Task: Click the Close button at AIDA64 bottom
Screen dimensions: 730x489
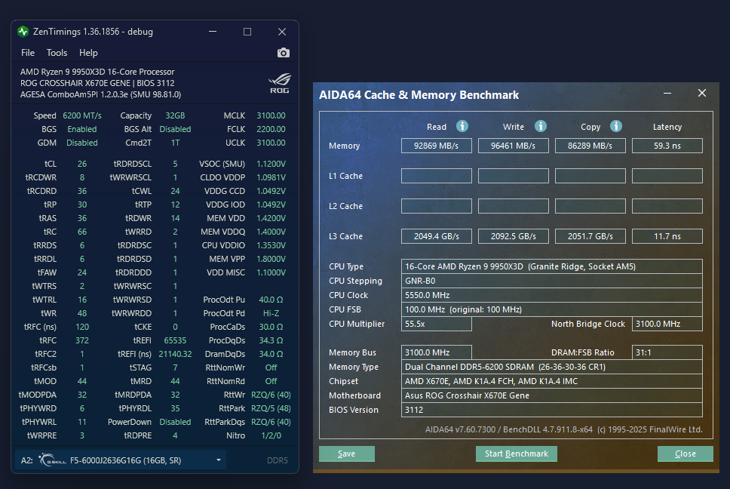Action: point(685,454)
